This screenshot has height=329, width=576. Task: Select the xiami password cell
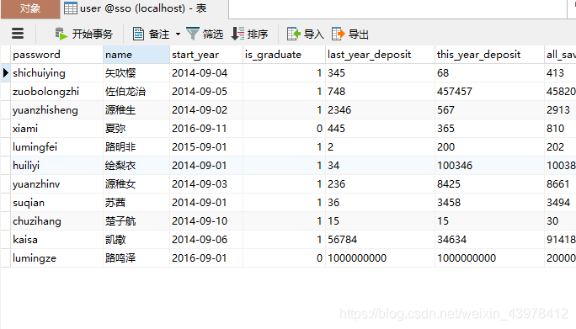point(57,129)
